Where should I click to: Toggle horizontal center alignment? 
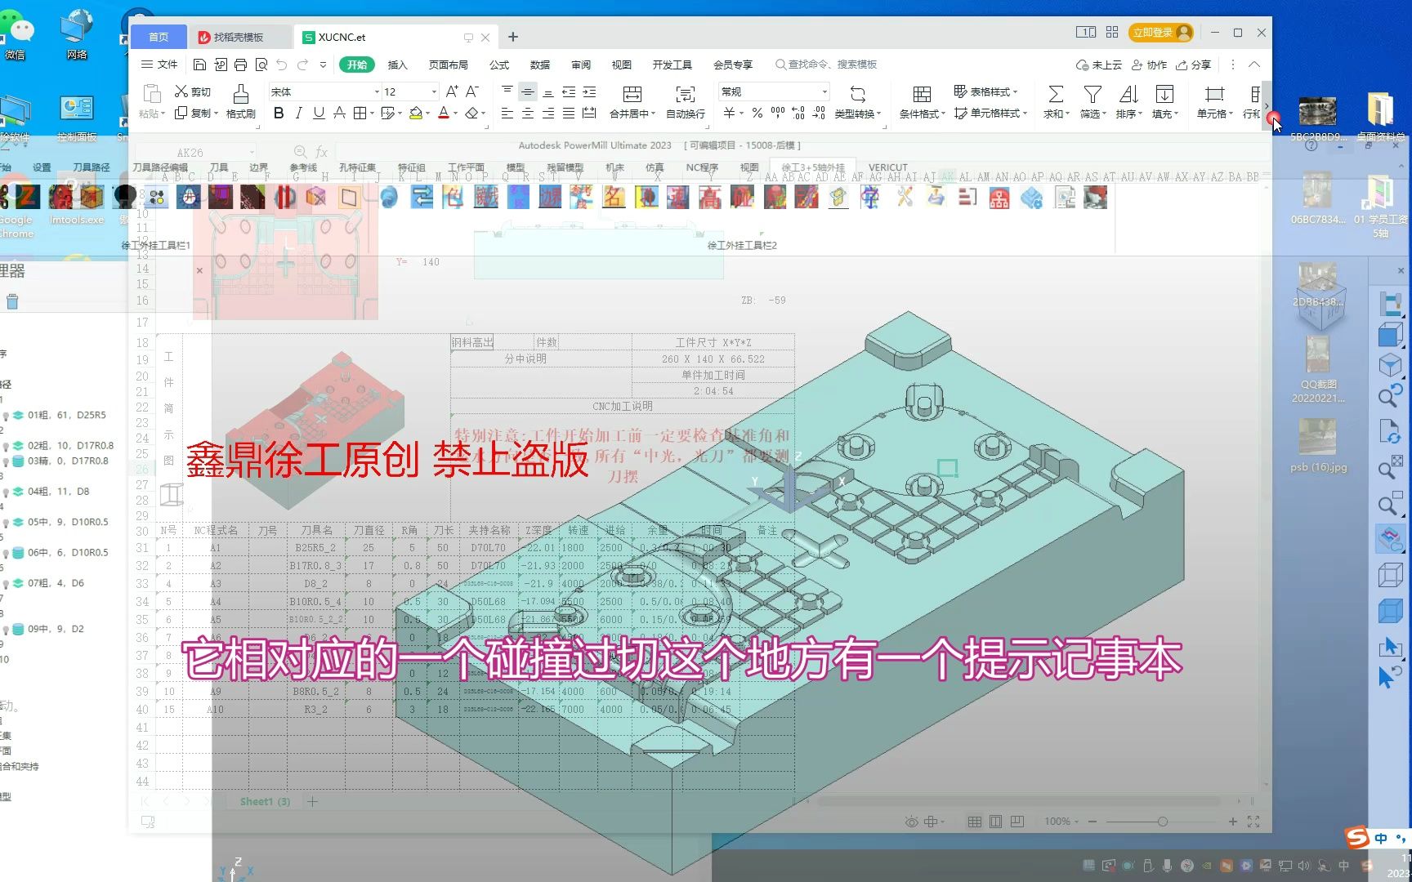click(528, 114)
